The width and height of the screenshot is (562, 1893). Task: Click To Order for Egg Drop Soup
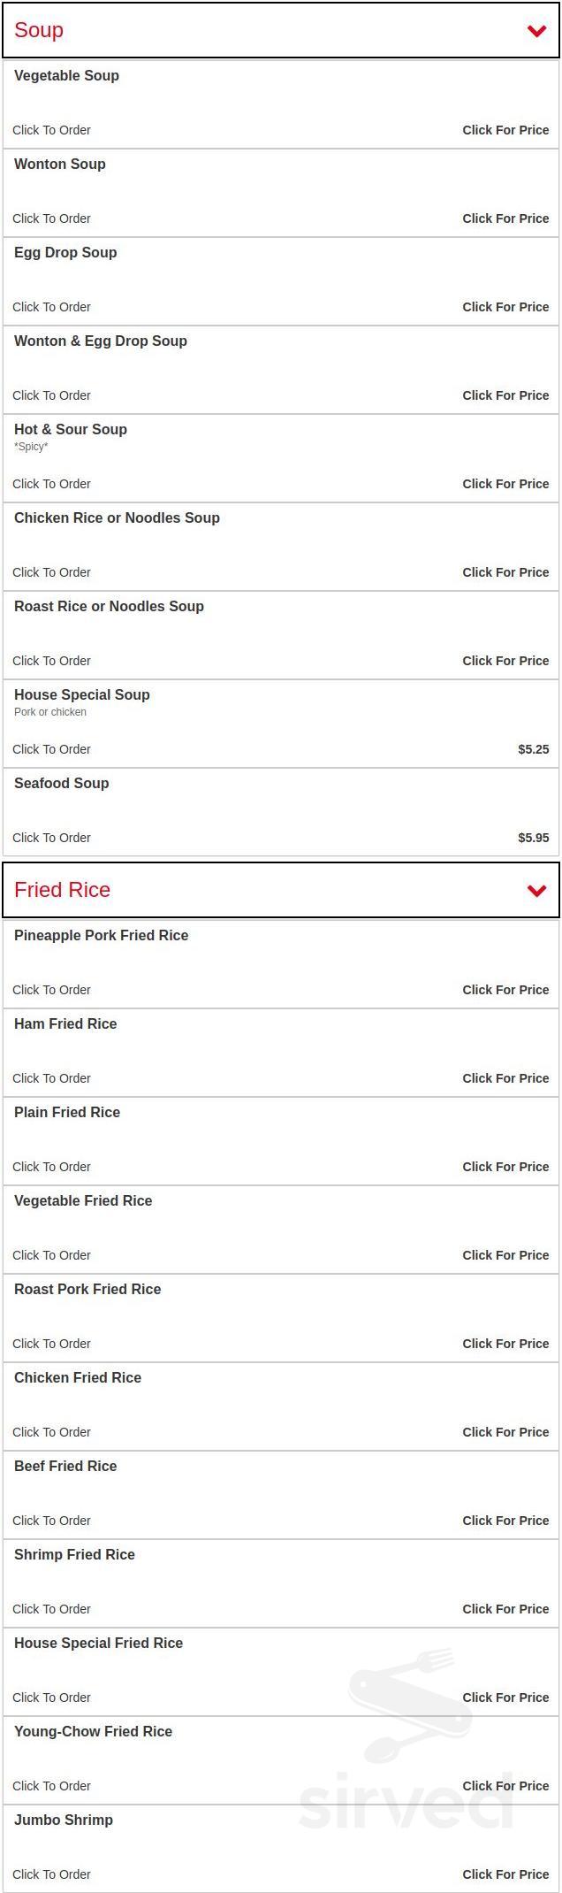point(51,307)
